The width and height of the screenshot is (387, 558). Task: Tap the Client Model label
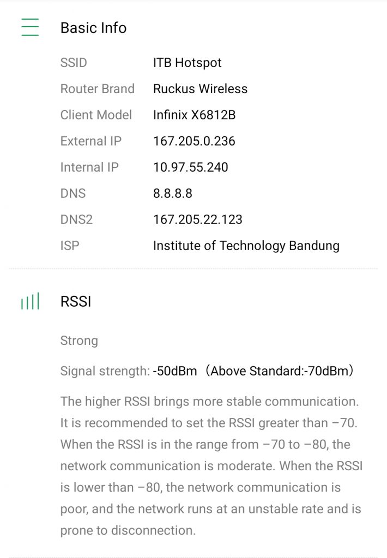point(96,115)
